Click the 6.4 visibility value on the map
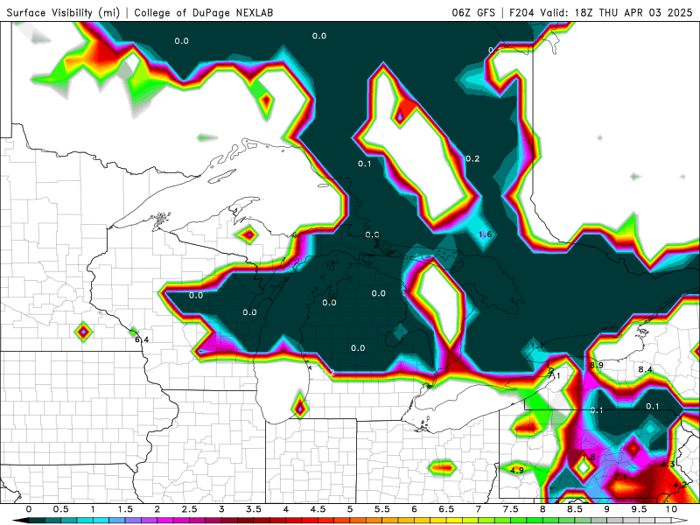The height and width of the screenshot is (525, 700). (x=142, y=339)
